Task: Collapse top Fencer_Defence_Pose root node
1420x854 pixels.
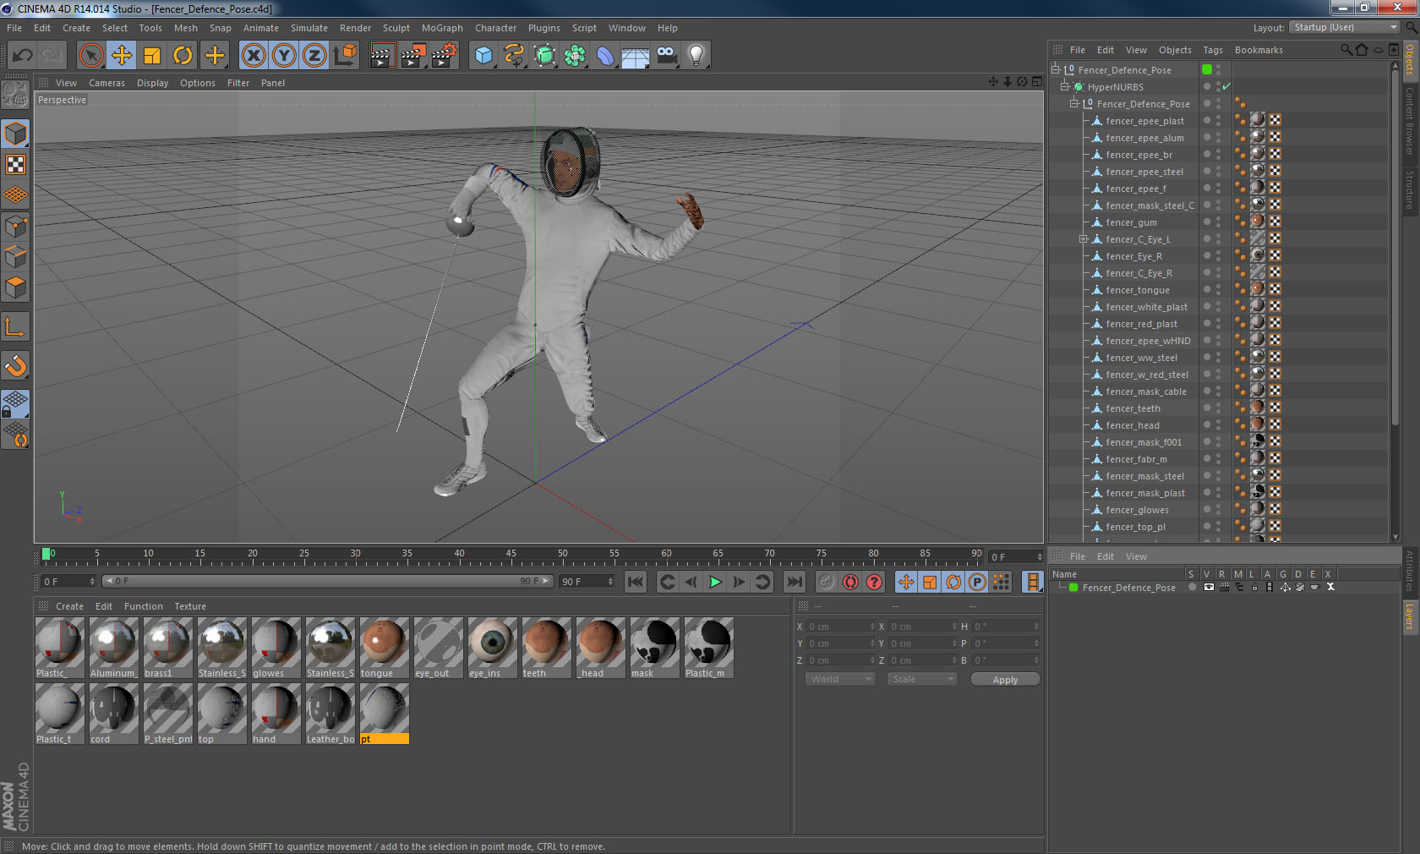Action: click(x=1056, y=69)
